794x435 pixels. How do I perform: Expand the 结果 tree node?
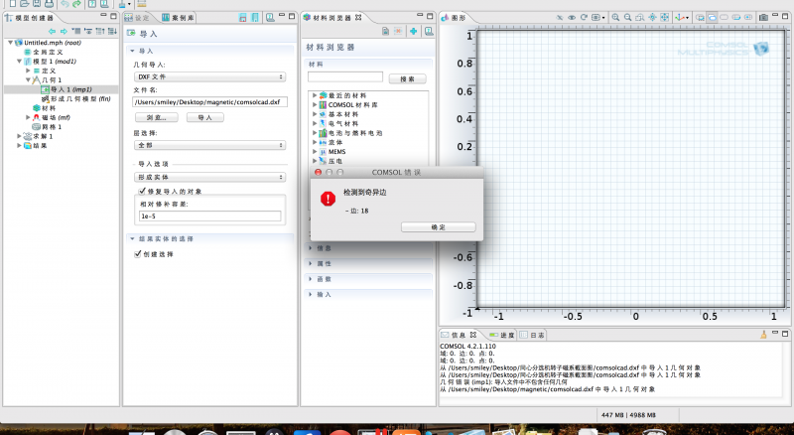[x=19, y=146]
